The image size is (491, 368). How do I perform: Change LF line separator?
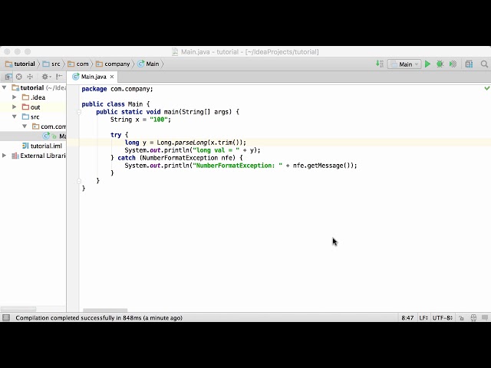423,318
